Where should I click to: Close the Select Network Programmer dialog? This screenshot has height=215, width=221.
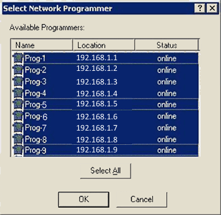tap(212, 8)
